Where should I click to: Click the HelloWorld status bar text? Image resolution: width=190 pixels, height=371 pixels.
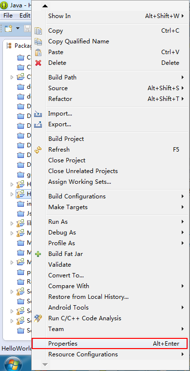tap(17, 349)
